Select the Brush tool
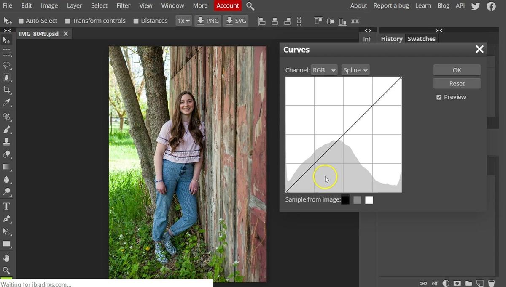This screenshot has width=506, height=287. (7, 129)
